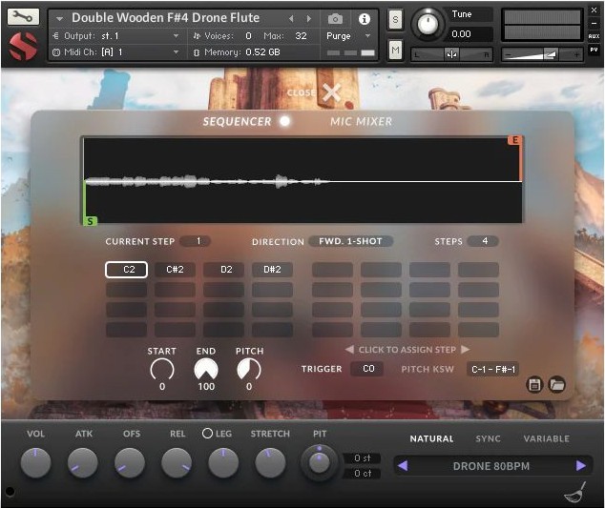
Task: Open the TRIGGER C0 key selector
Action: pos(367,369)
